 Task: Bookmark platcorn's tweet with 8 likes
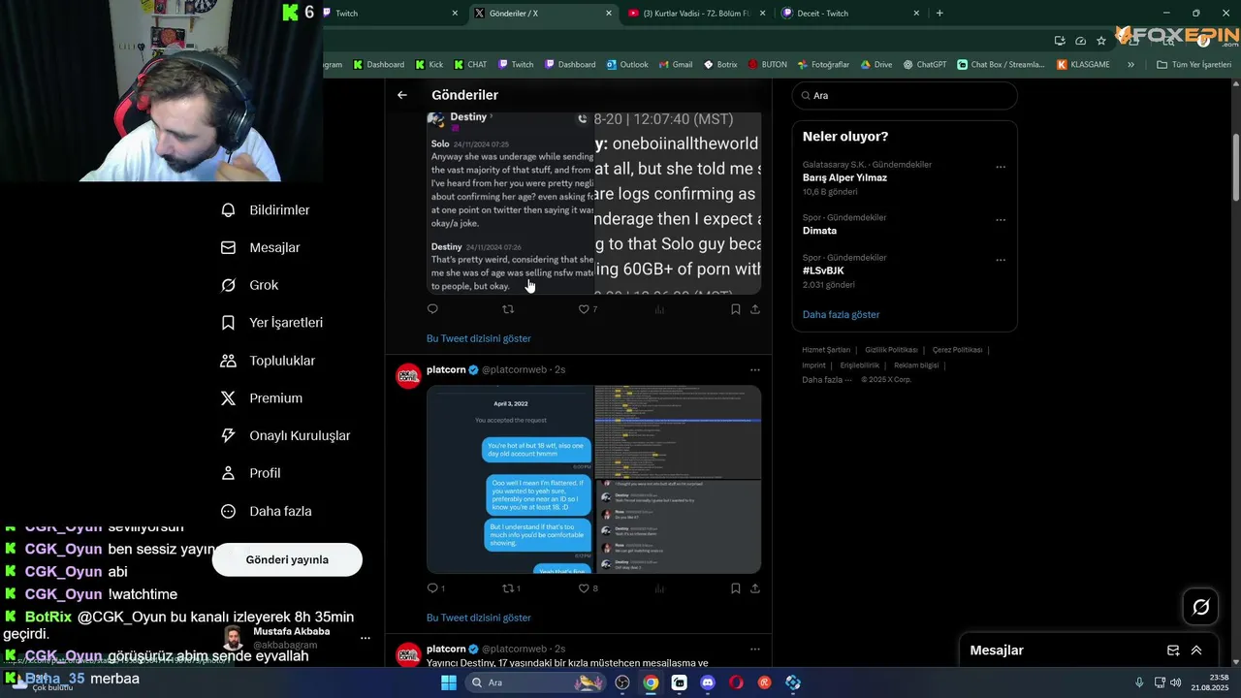tap(735, 588)
